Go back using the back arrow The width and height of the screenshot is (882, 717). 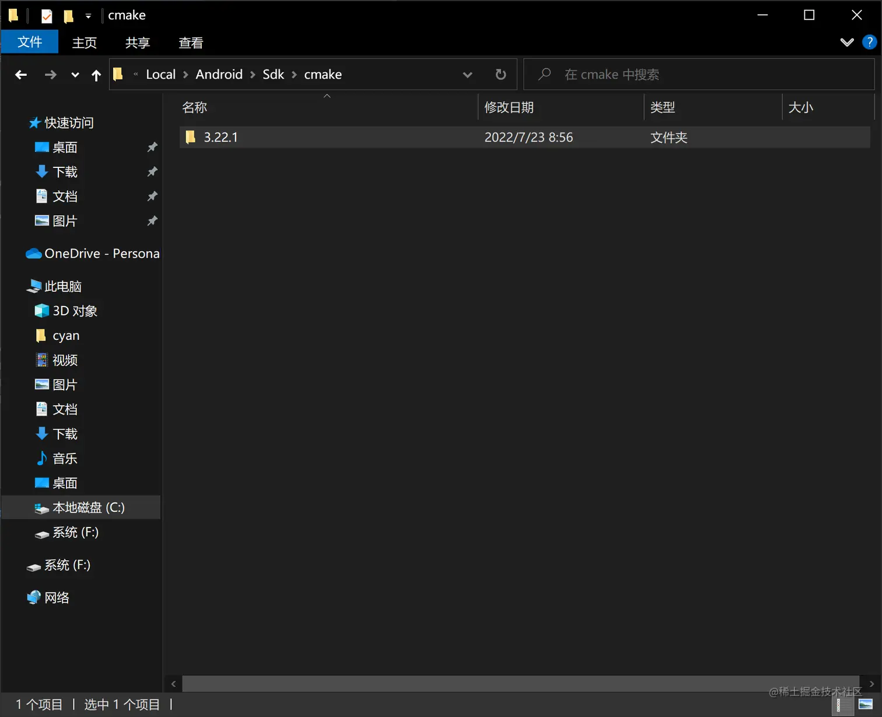21,75
